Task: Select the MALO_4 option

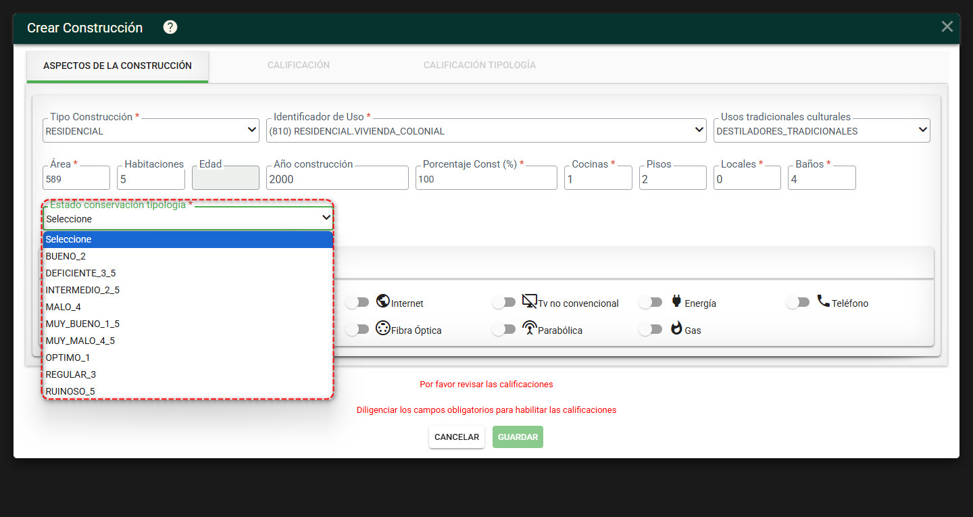Action: click(x=189, y=307)
